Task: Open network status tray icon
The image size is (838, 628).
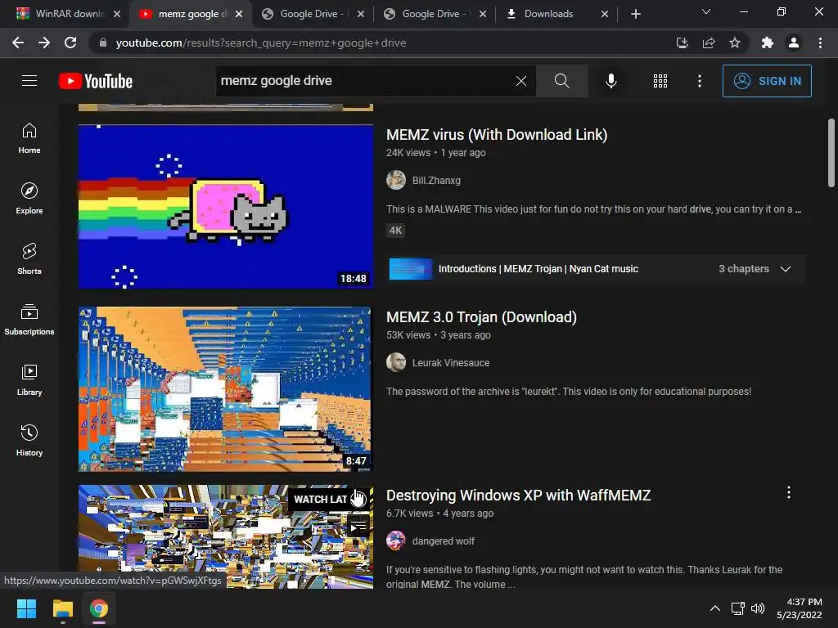Action: (738, 608)
